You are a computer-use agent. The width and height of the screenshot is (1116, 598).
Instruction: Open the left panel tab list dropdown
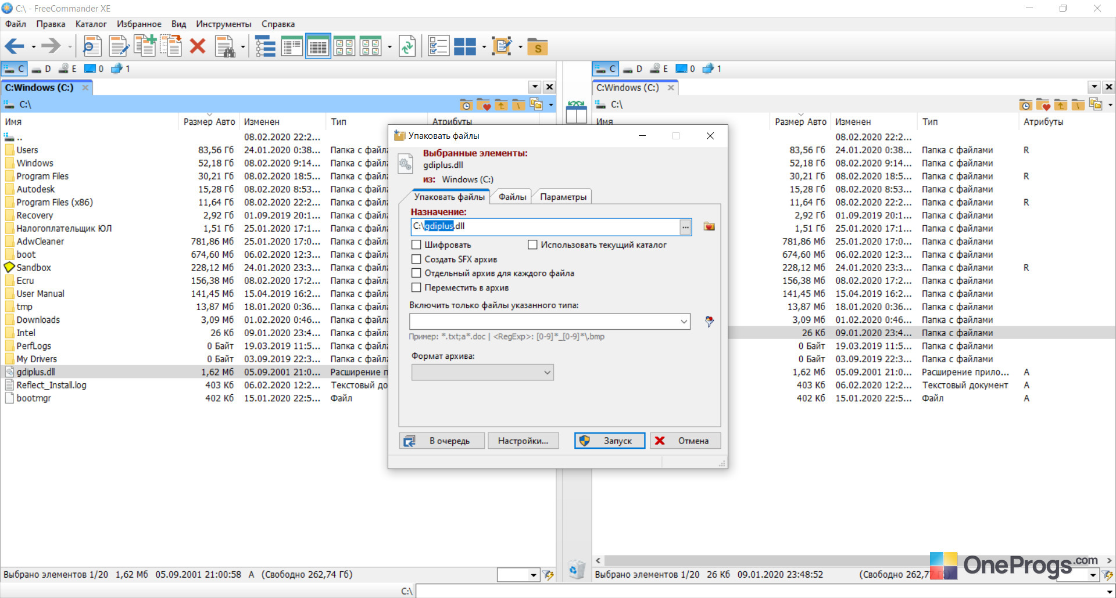point(535,87)
